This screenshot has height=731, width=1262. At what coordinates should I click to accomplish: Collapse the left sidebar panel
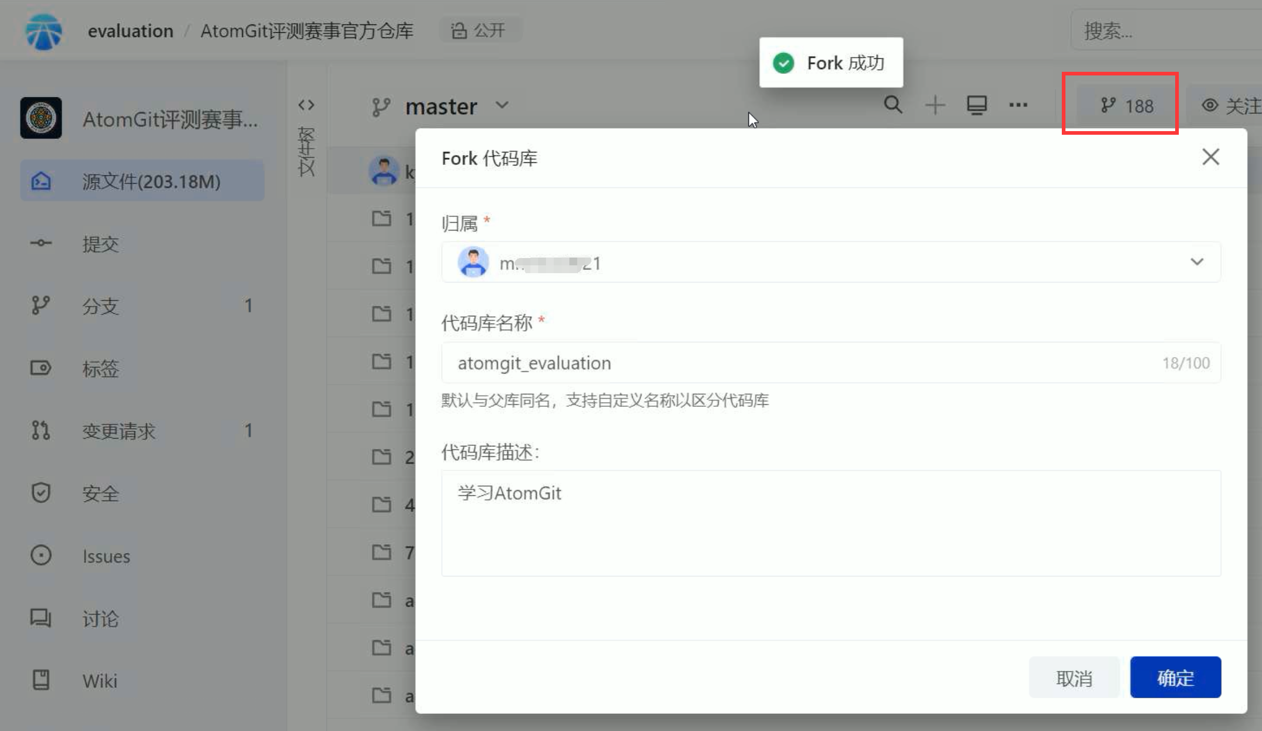306,105
